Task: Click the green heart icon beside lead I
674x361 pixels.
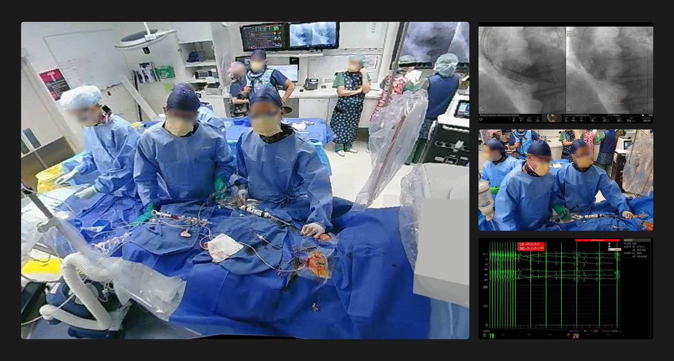Action: click(x=484, y=254)
